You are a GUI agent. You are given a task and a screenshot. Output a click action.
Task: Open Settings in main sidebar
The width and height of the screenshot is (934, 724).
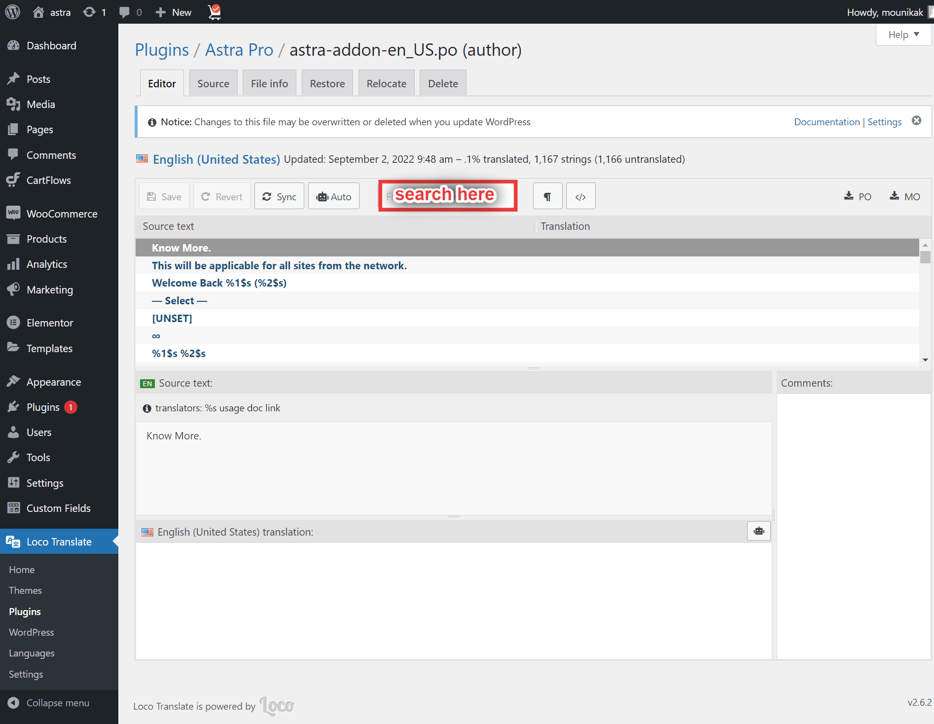(x=59, y=483)
